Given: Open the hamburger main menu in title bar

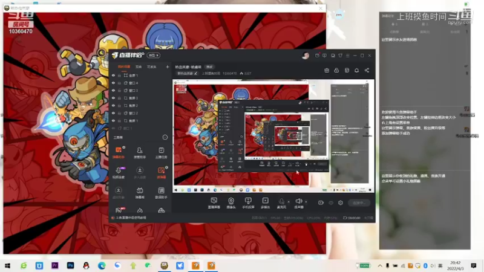Looking at the screenshot, I should tap(347, 56).
